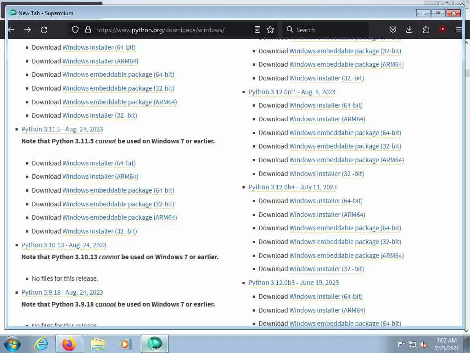470x353 pixels.
Task: Bookmark this page with star icon
Action: tap(270, 29)
